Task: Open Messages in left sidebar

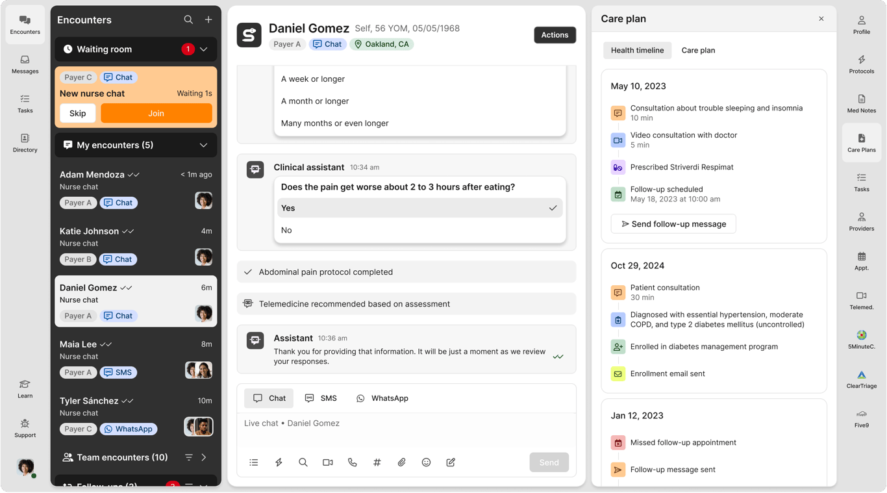Action: (x=25, y=64)
